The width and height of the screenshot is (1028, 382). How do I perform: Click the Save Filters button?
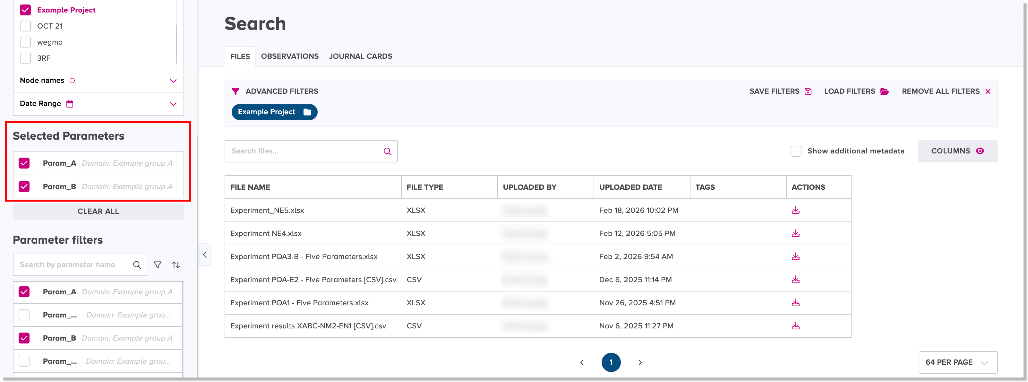(x=780, y=91)
